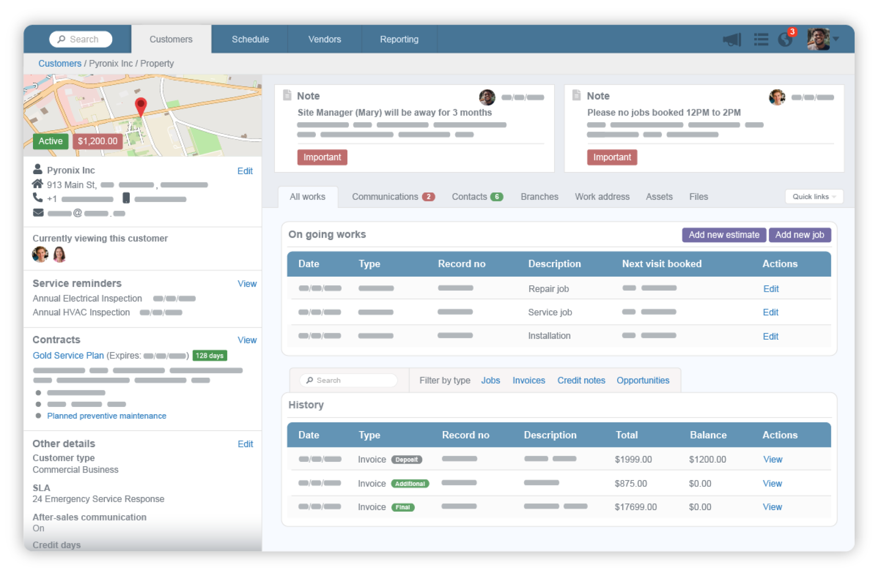The width and height of the screenshot is (879, 576).
Task: Filter history by Invoices
Action: click(528, 380)
